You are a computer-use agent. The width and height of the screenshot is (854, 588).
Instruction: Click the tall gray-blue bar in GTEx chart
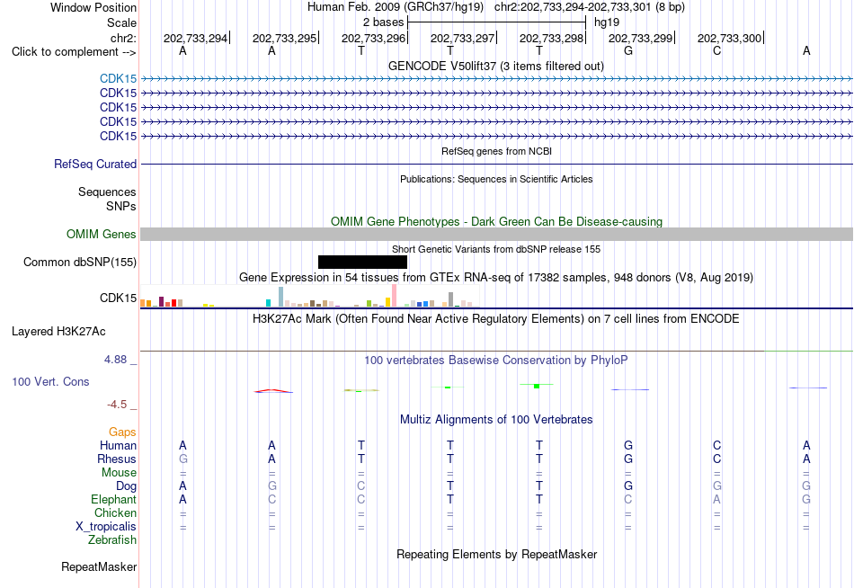[x=280, y=297]
